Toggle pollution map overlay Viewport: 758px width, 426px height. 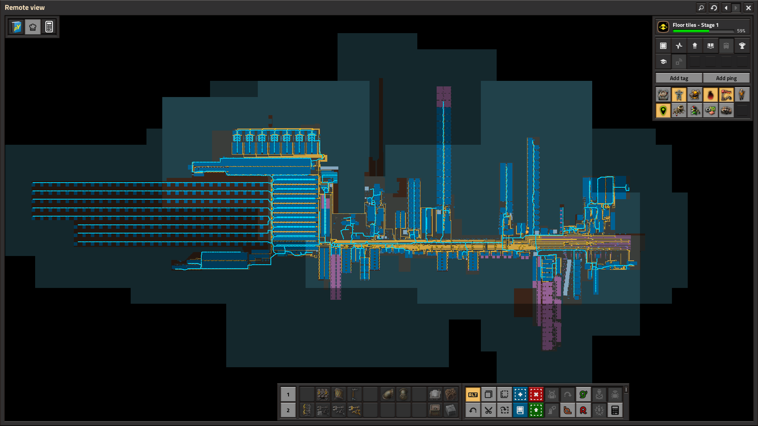711,95
